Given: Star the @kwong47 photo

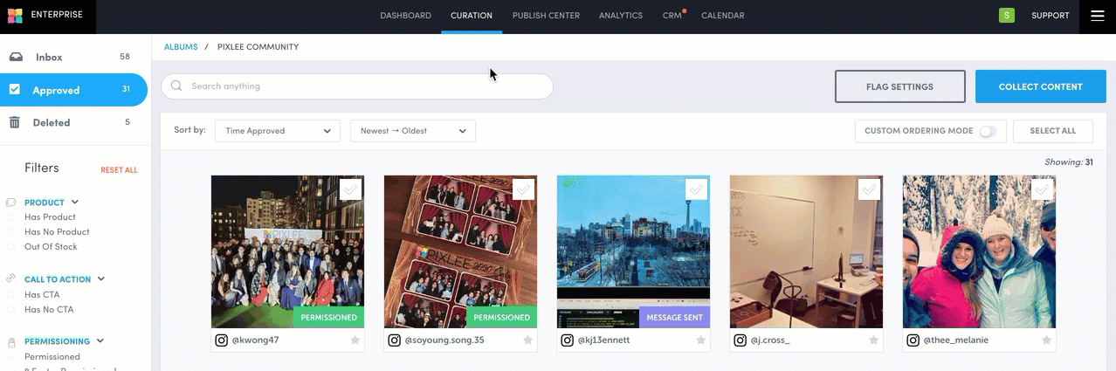Looking at the screenshot, I should click(x=355, y=340).
